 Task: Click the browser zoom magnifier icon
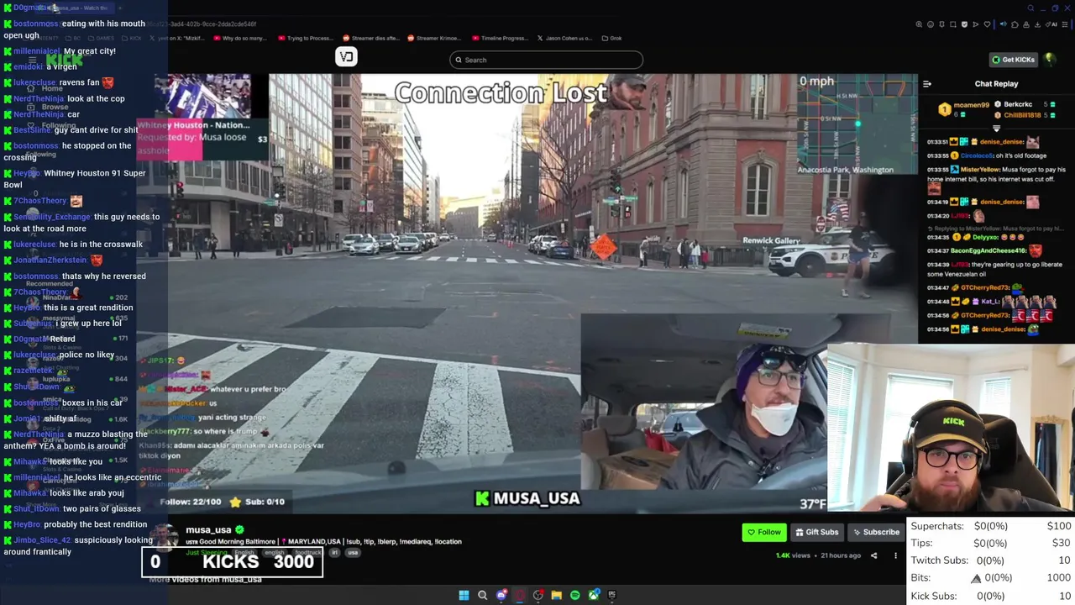coord(919,24)
